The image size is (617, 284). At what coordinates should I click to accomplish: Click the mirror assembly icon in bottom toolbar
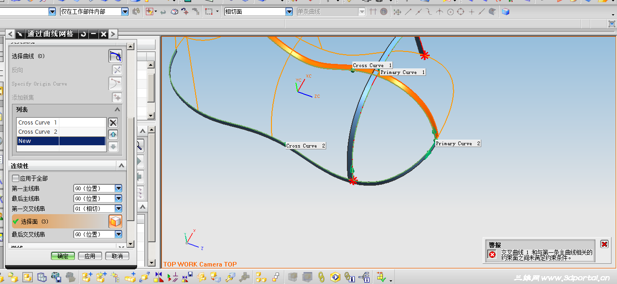159,277
